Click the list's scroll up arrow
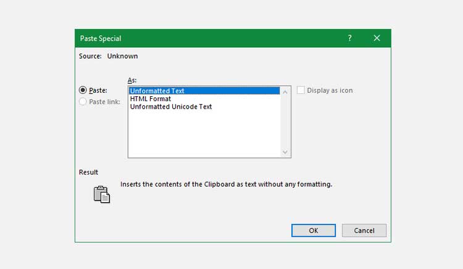 point(285,91)
